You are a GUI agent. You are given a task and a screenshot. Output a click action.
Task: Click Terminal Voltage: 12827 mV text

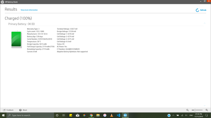tap(67, 29)
